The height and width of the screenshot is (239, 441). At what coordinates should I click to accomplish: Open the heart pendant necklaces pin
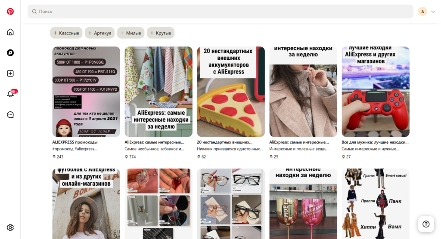coord(158,204)
